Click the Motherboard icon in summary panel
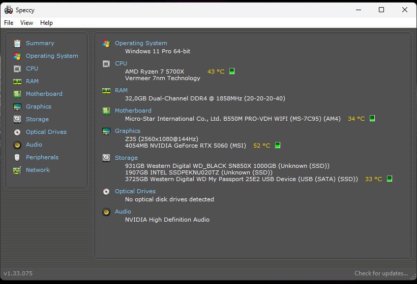 pyautogui.click(x=106, y=111)
